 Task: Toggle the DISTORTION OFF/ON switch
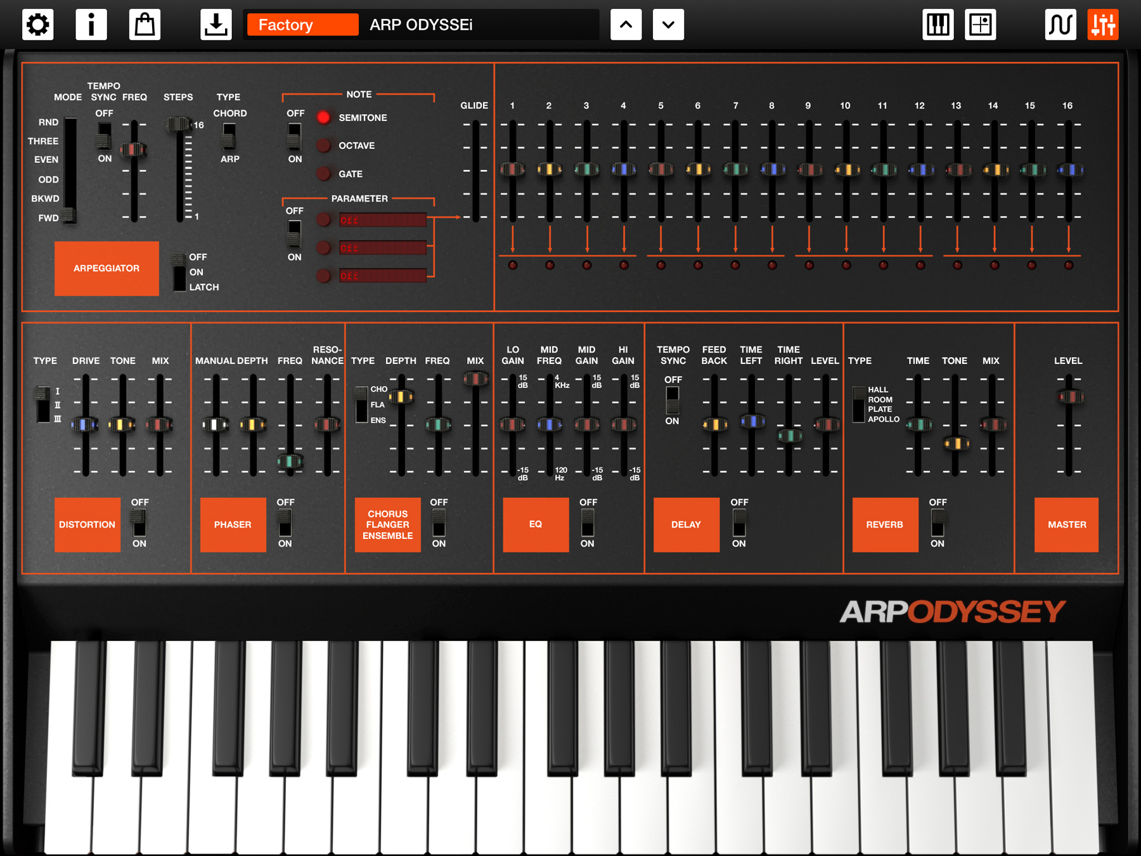139,524
